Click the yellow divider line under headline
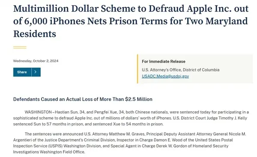257x157 pixels. point(20,47)
